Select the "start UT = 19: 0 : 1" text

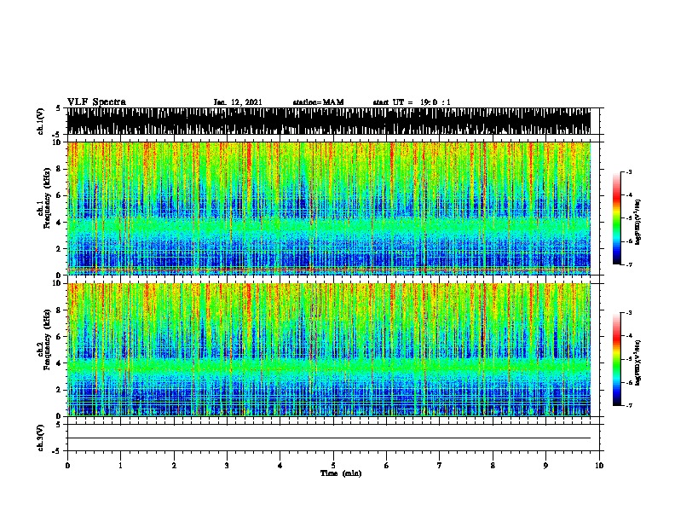[412, 102]
